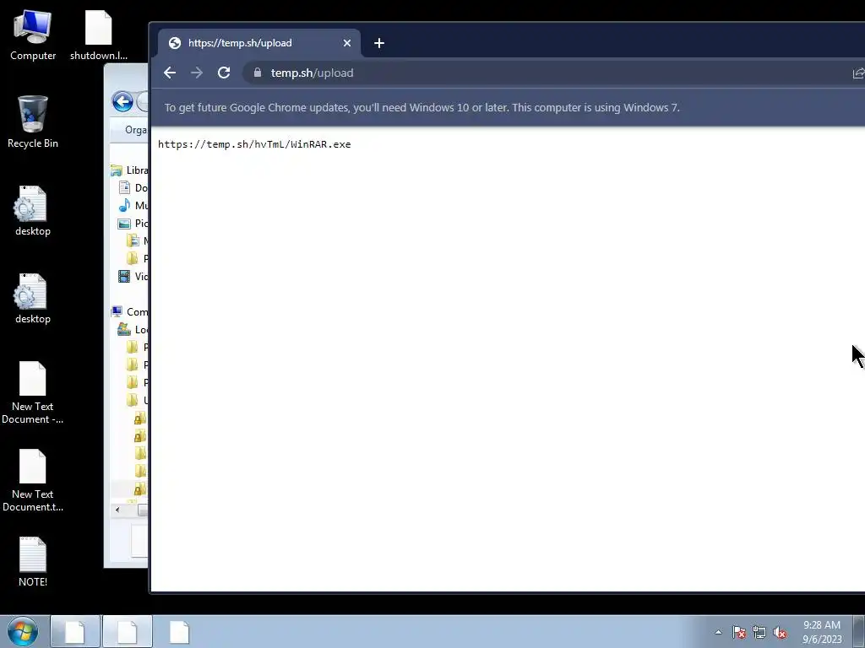Read the Windows 10 update notice text

point(422,107)
